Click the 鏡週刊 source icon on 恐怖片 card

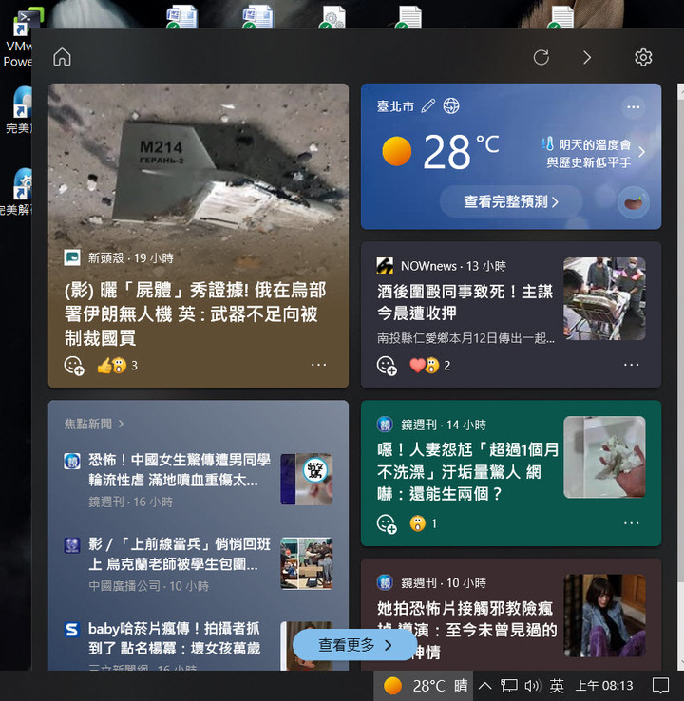[x=385, y=582]
